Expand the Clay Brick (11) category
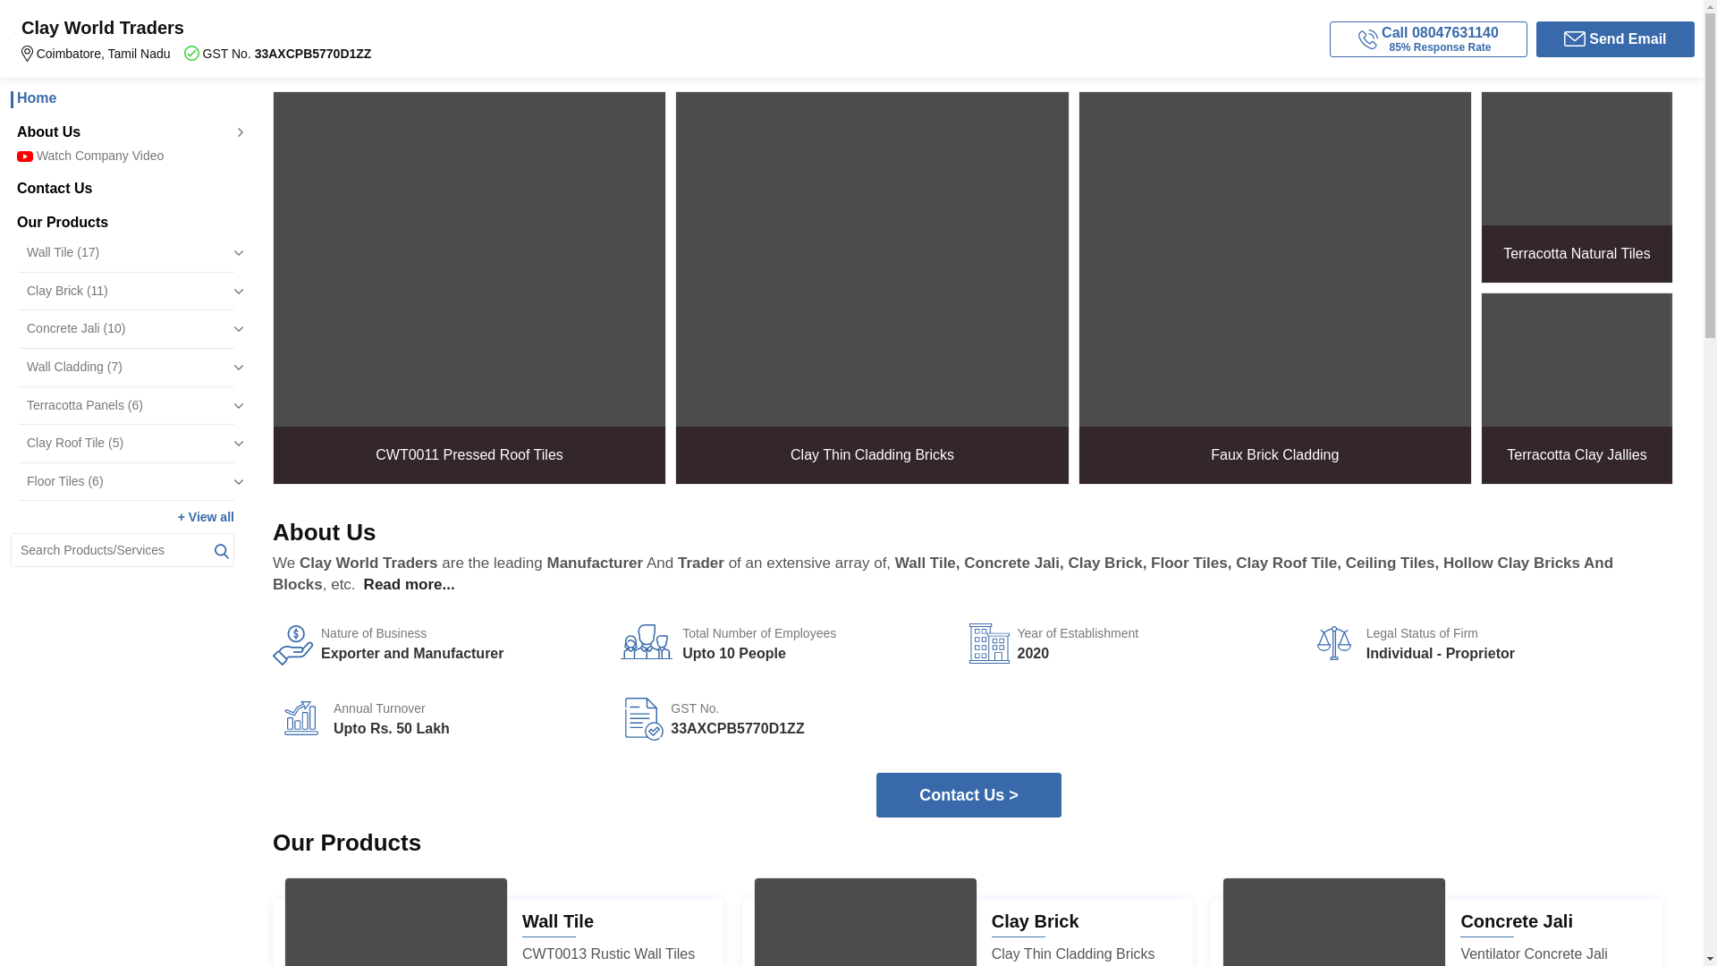1717x966 pixels. tap(238, 292)
